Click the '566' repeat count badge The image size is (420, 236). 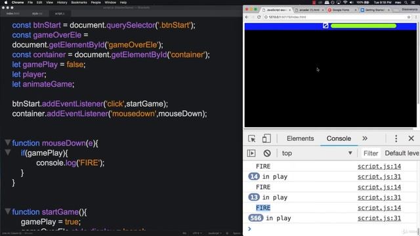[x=255, y=218]
